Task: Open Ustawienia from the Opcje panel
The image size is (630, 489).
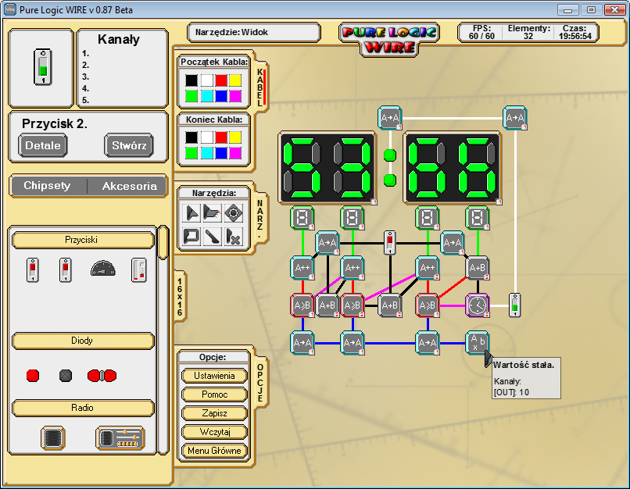Action: point(213,376)
